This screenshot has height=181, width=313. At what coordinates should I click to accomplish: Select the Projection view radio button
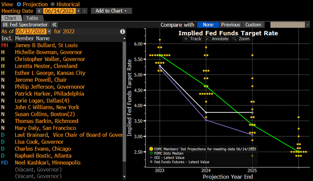(19, 4)
